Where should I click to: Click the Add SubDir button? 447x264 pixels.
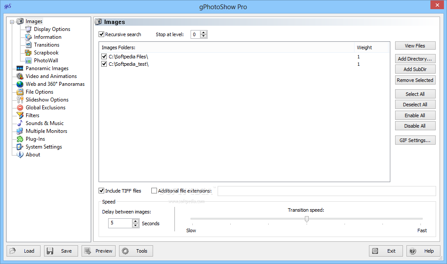415,69
